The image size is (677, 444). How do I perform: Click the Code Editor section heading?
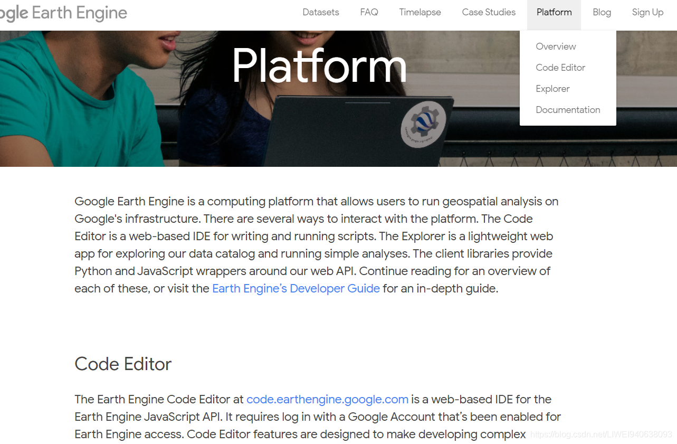pos(123,364)
